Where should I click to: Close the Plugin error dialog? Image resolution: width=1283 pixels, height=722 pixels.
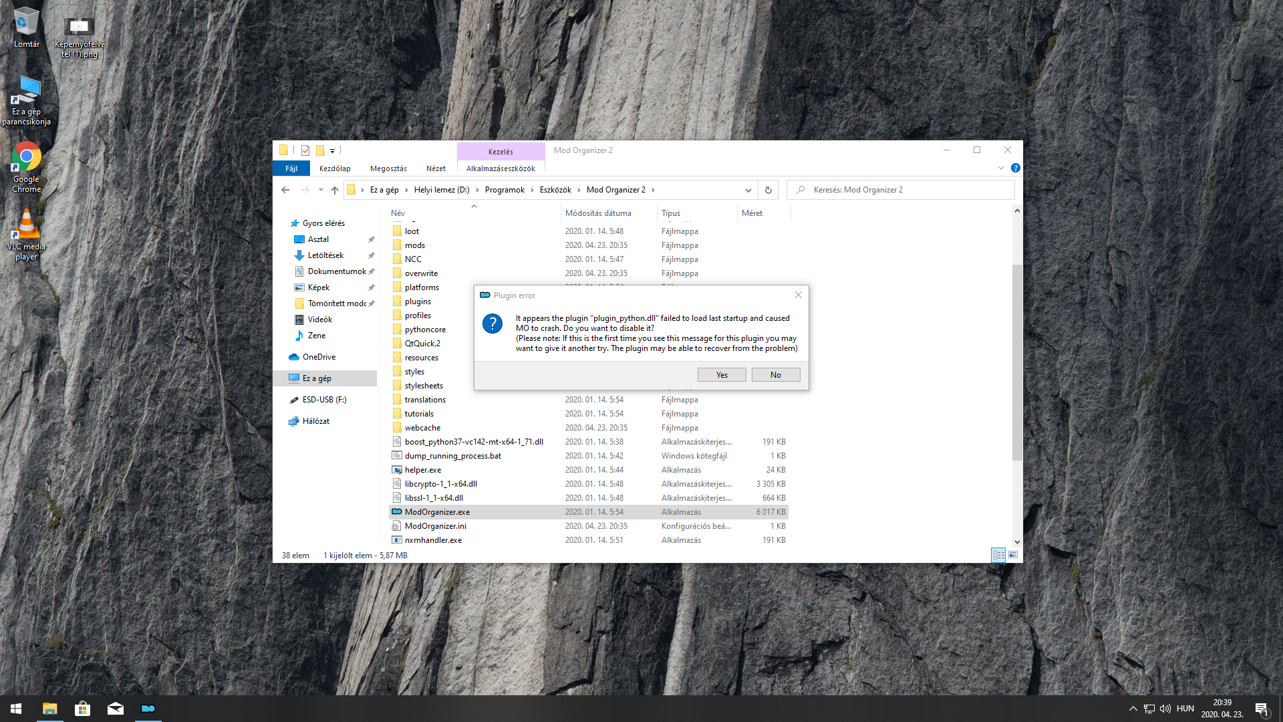pyautogui.click(x=799, y=295)
